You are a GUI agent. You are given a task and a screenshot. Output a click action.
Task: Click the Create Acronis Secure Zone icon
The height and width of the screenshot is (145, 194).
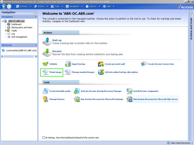pos(144,64)
